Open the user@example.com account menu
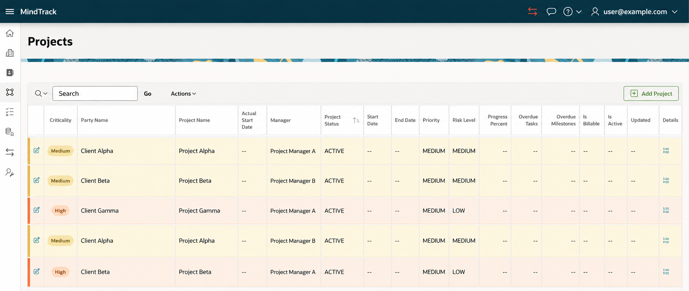This screenshot has height=291, width=689. (x=634, y=11)
